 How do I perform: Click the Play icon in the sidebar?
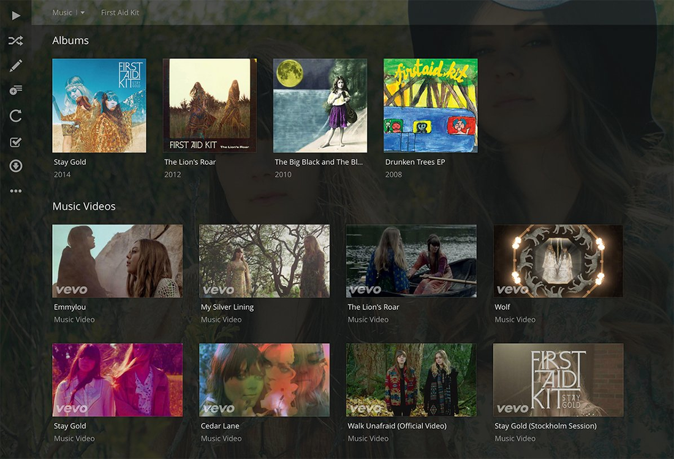click(x=16, y=16)
